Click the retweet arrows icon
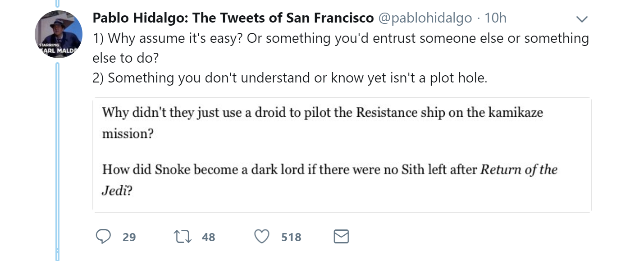Image resolution: width=621 pixels, height=261 pixels. [183, 237]
